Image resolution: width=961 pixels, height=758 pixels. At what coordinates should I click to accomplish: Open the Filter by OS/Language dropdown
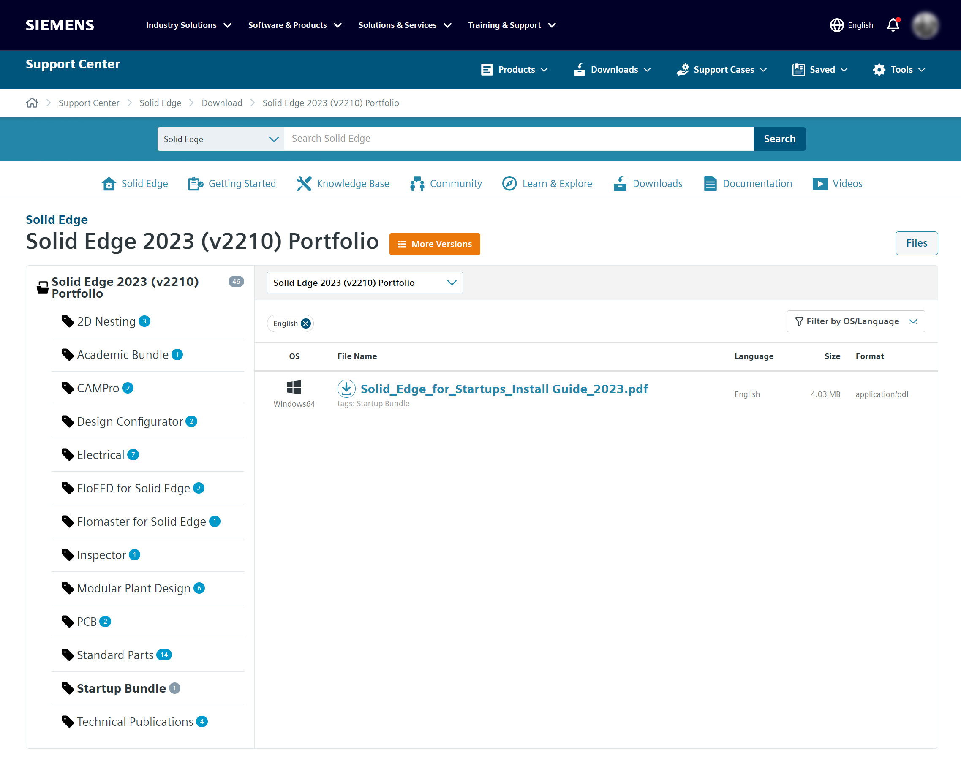pos(855,321)
